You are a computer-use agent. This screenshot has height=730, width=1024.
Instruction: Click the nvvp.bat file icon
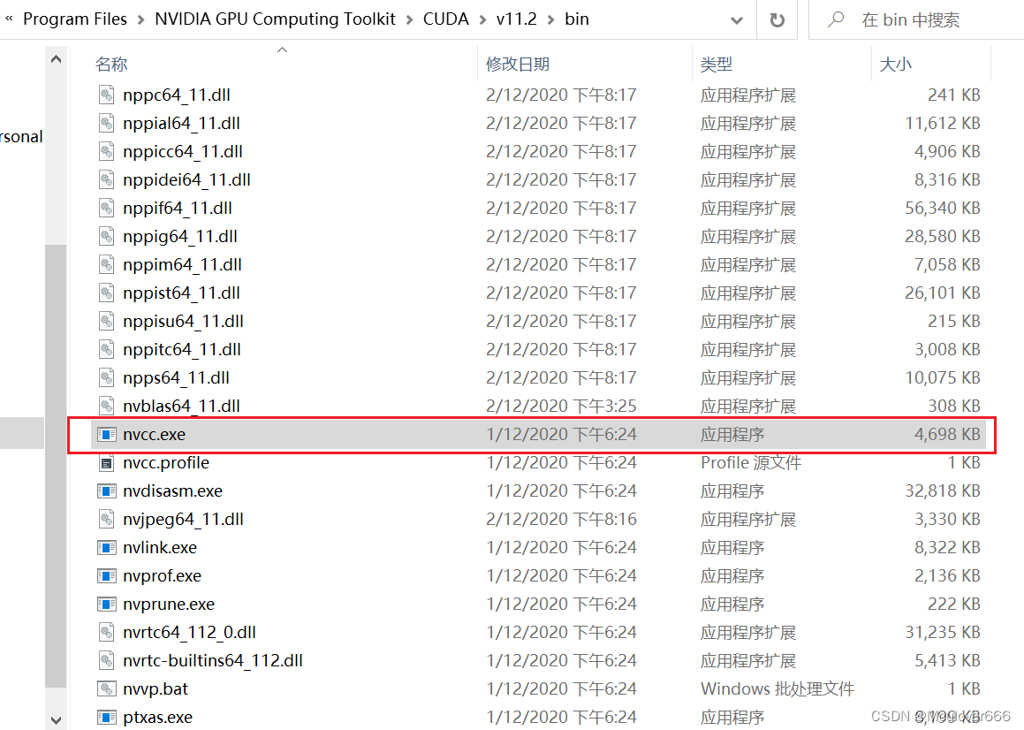pos(106,688)
